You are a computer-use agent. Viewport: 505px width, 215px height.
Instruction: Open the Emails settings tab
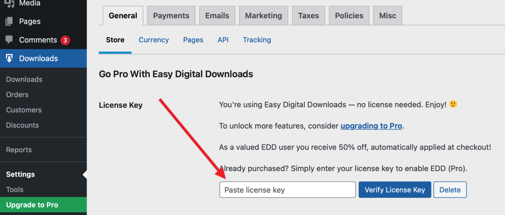click(217, 15)
